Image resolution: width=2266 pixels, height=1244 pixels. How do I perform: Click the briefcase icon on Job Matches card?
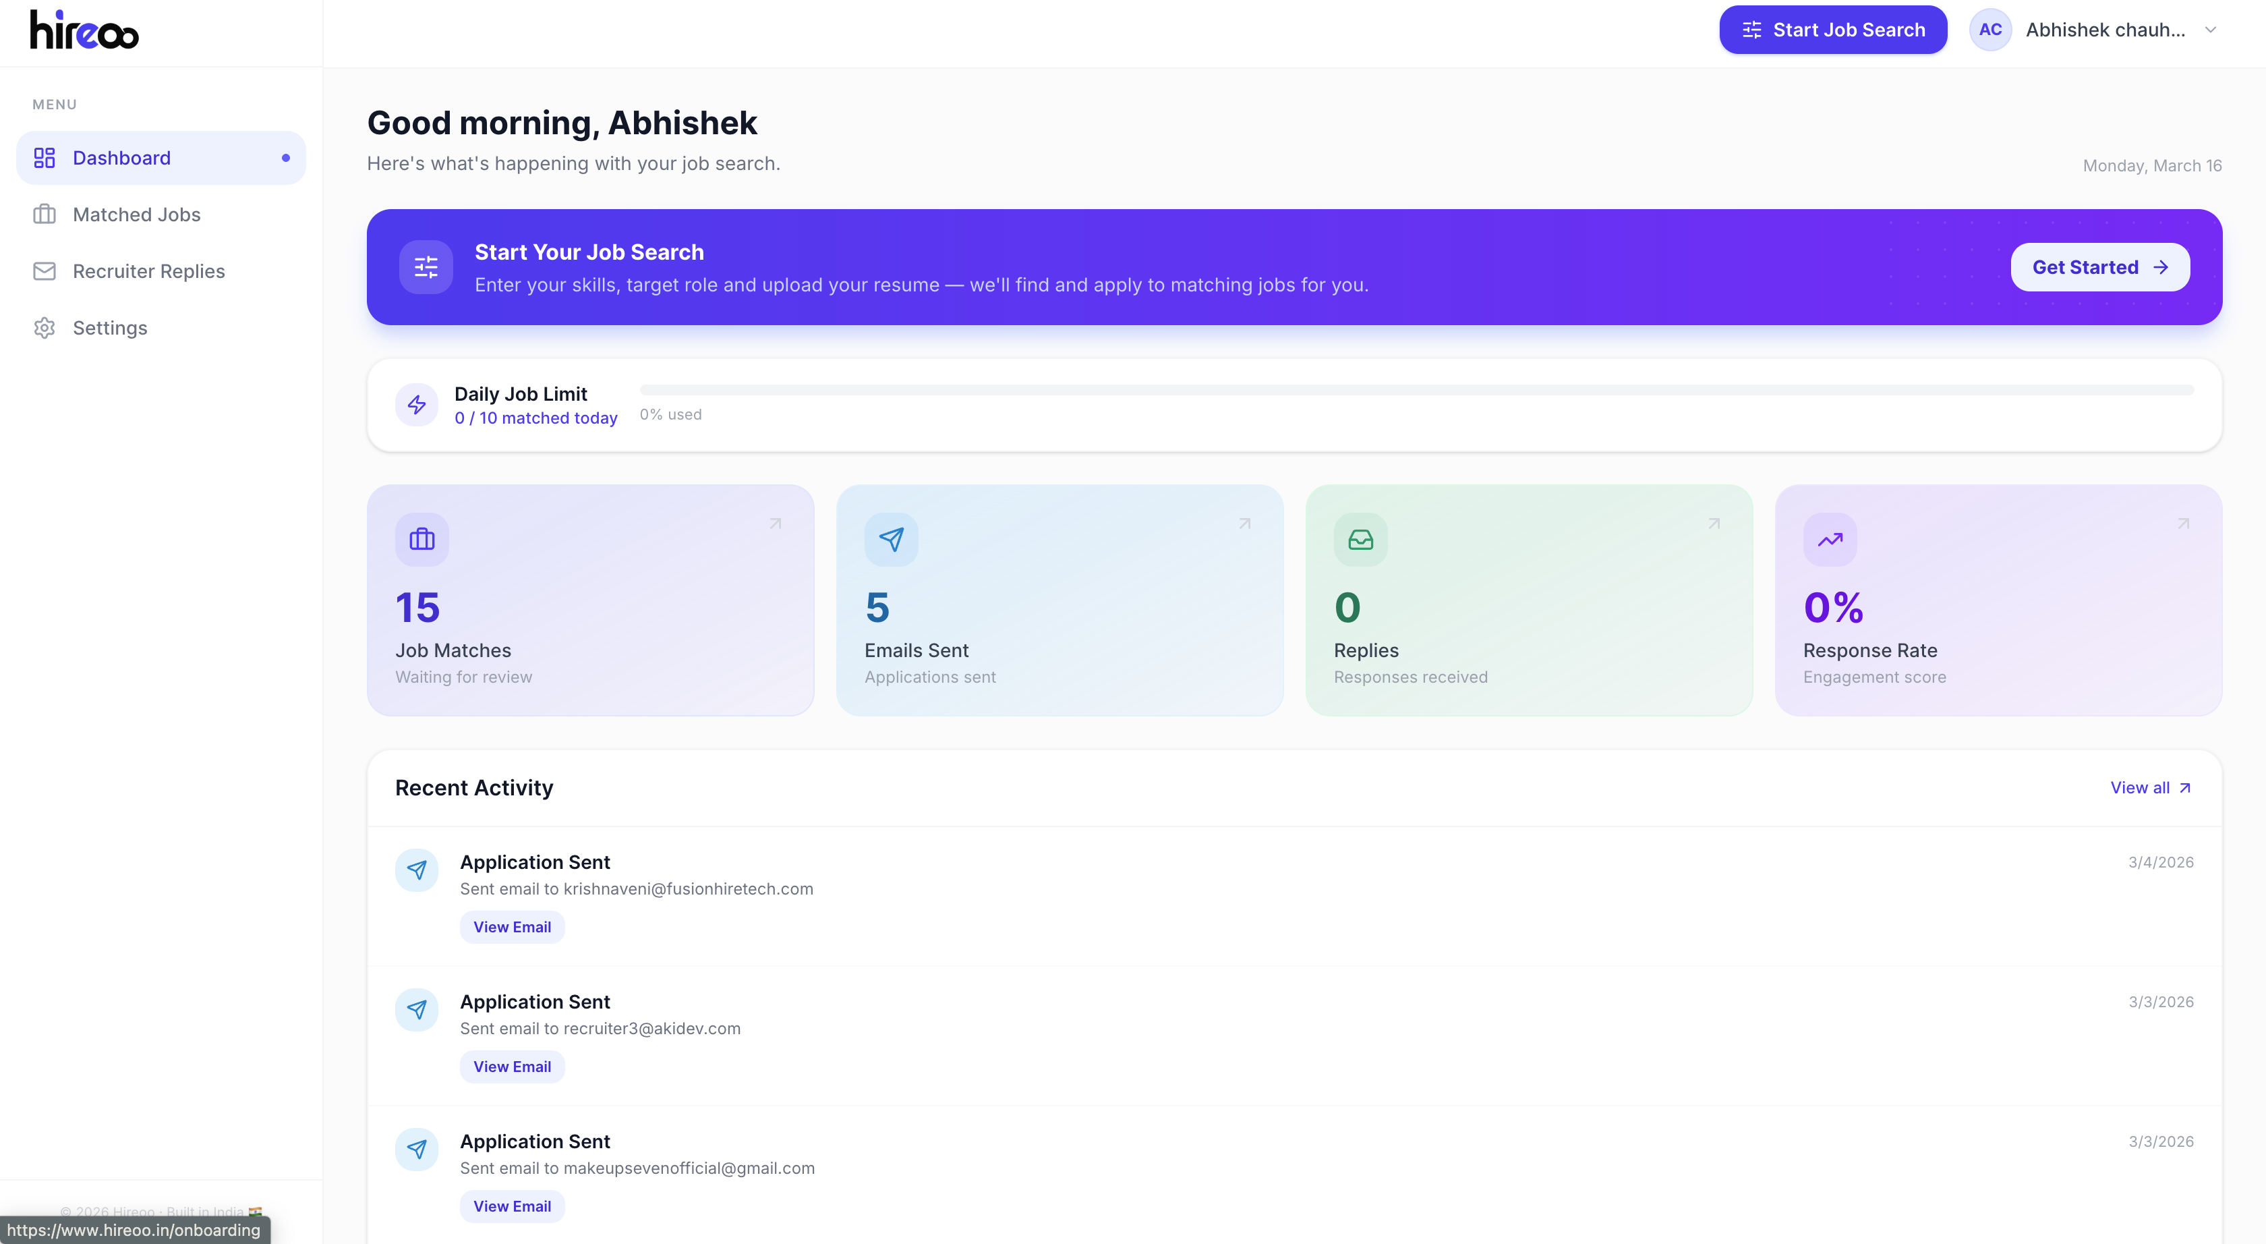[422, 539]
